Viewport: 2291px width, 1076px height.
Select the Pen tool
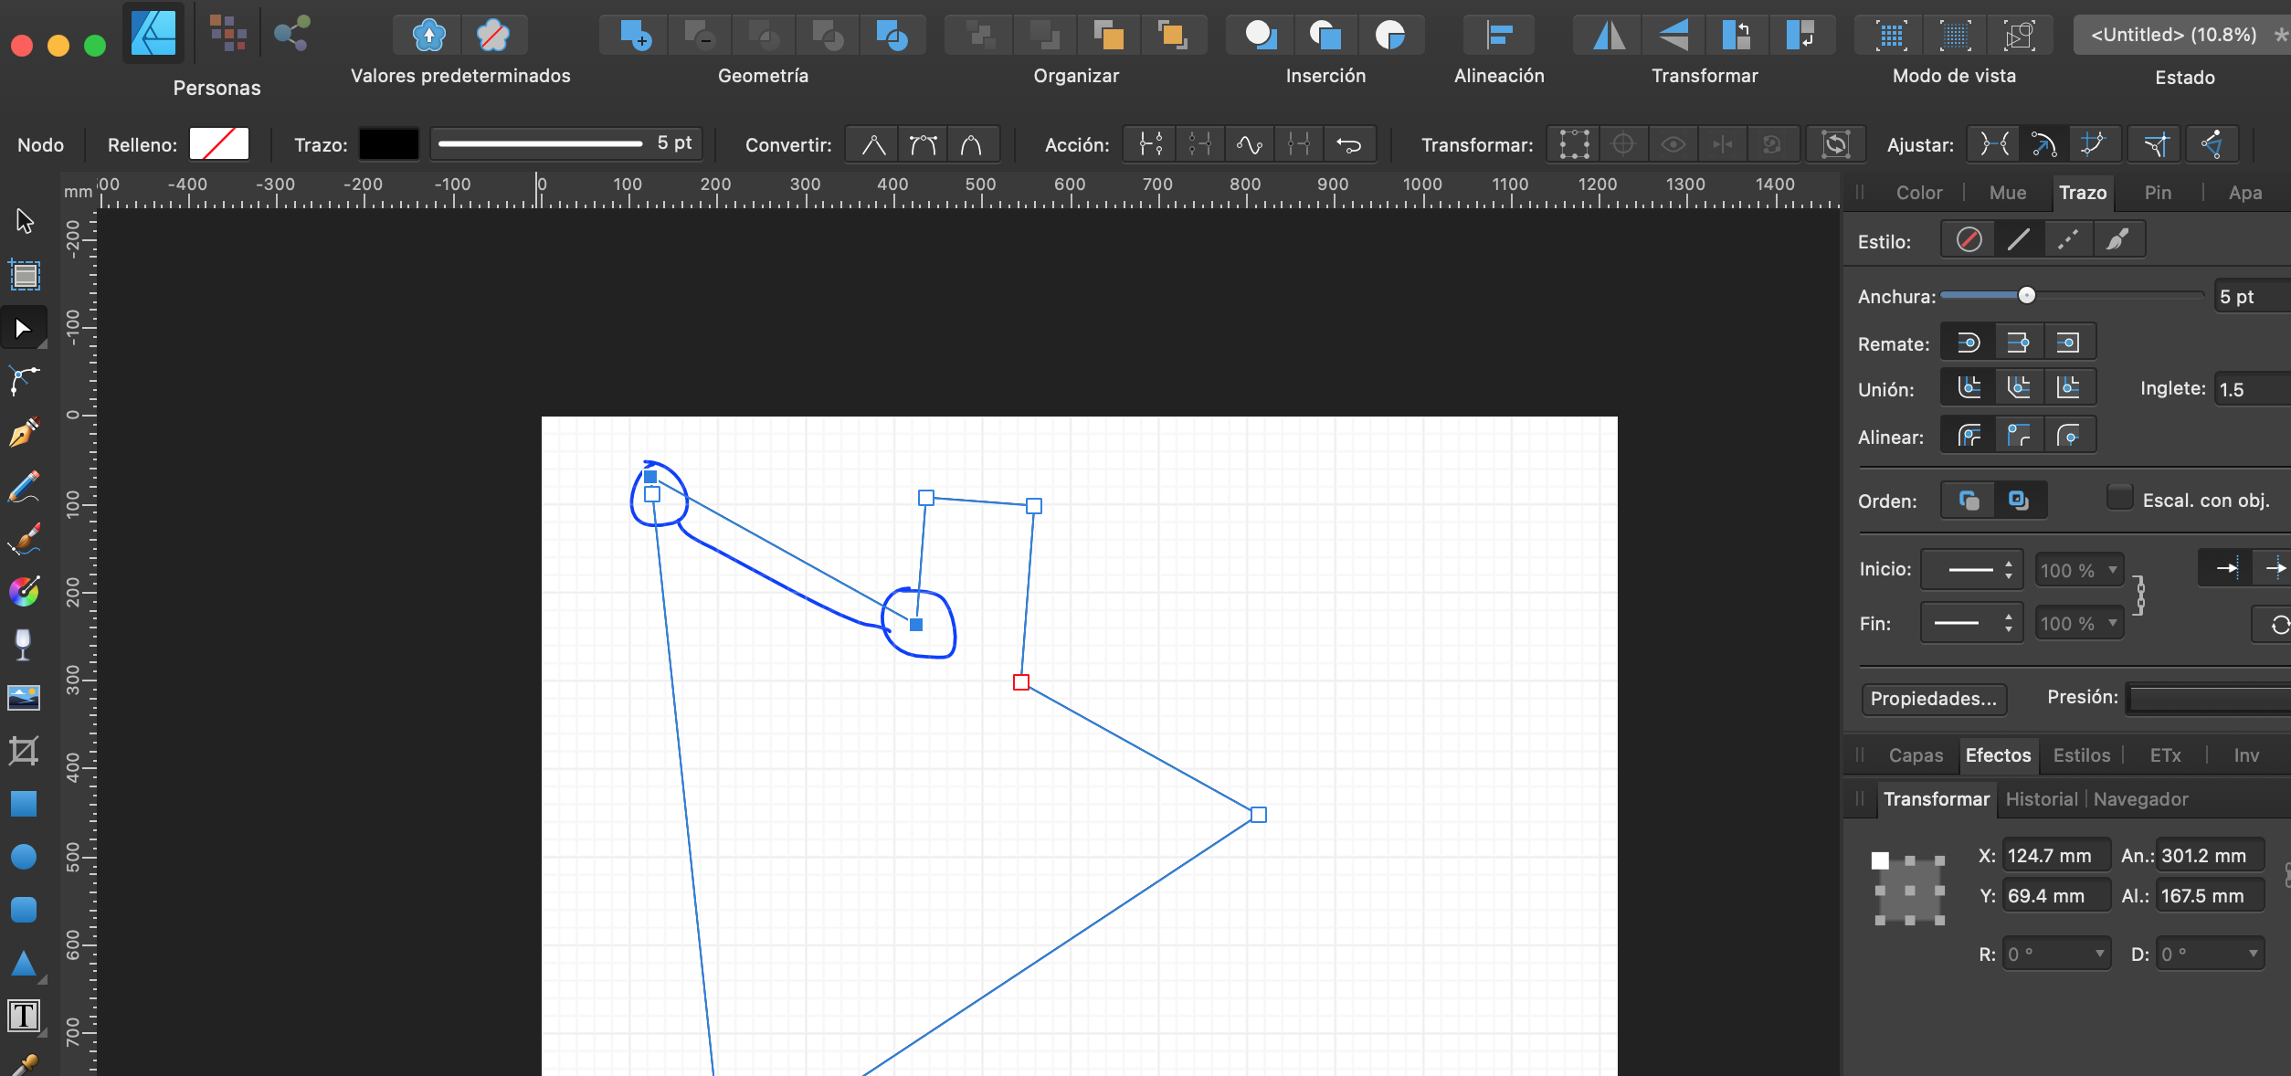pyautogui.click(x=23, y=432)
